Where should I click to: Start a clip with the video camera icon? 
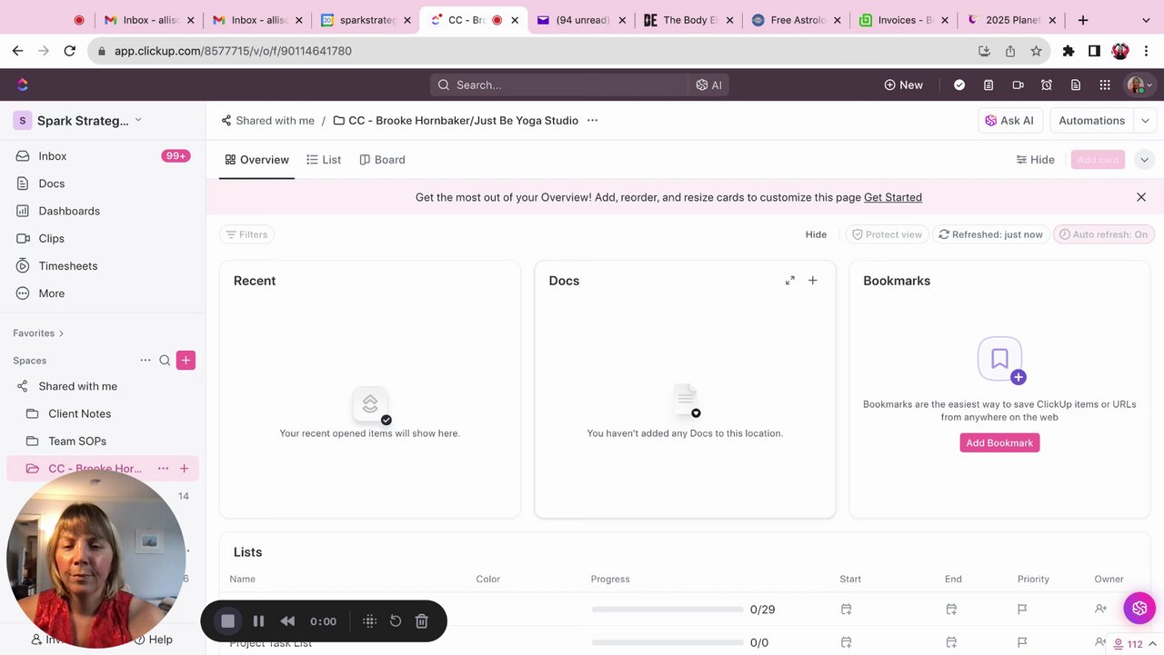click(x=1018, y=84)
